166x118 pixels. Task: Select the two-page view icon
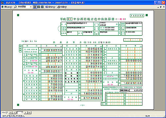tap(39, 7)
